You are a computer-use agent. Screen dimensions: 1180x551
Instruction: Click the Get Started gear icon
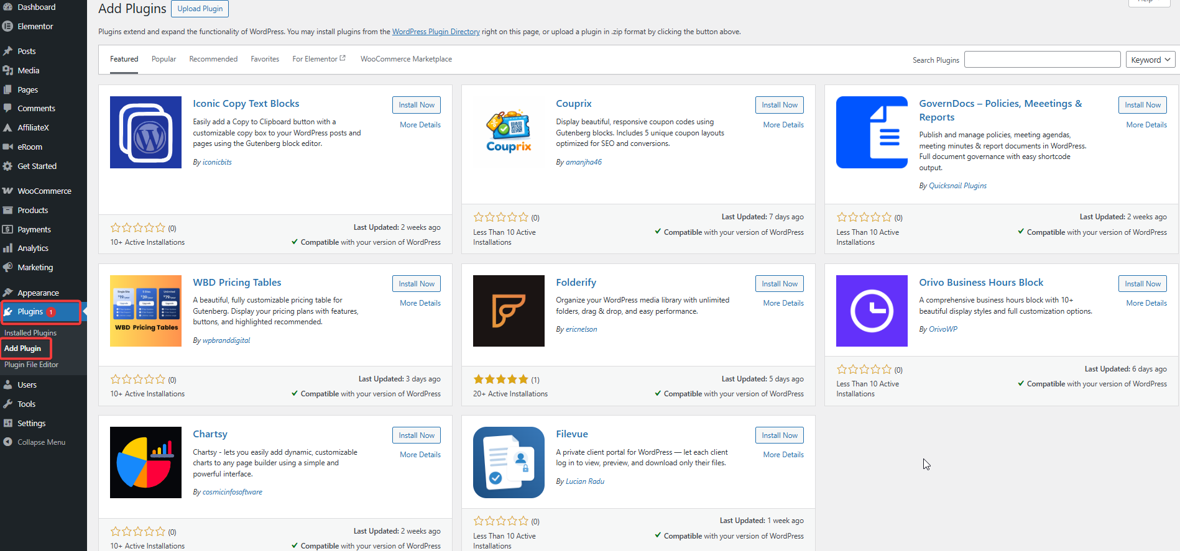pyautogui.click(x=8, y=166)
